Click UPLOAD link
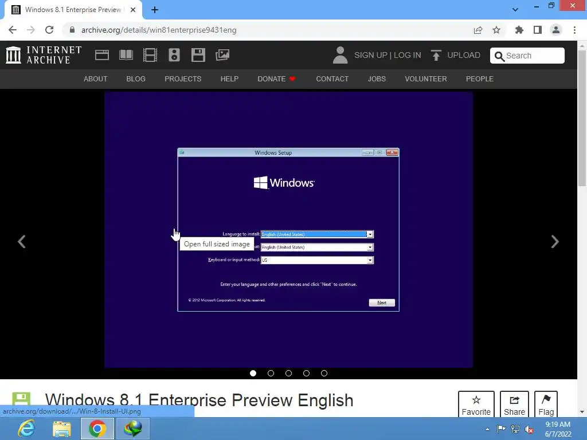The height and width of the screenshot is (440, 587). click(x=464, y=55)
